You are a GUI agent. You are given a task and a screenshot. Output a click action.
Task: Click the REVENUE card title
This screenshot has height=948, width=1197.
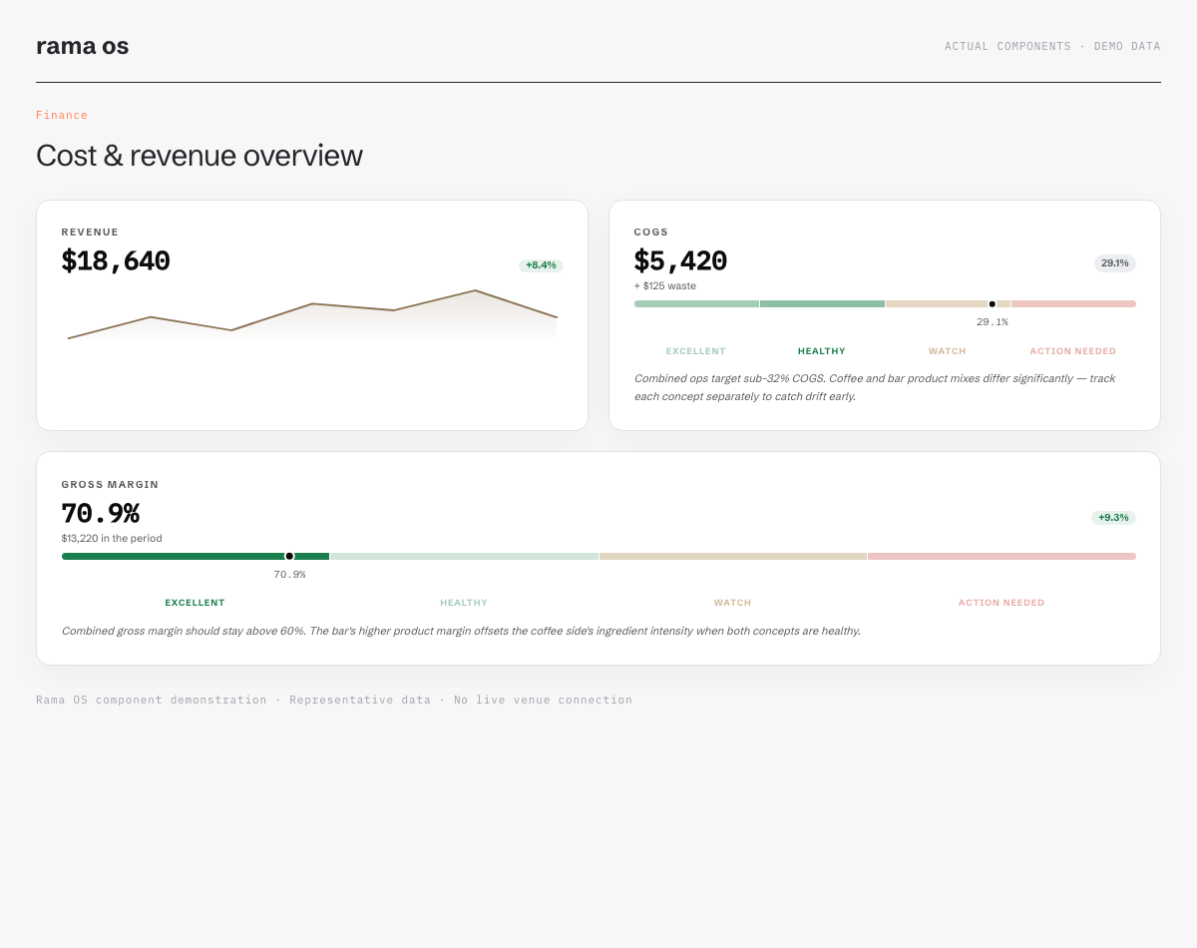(x=90, y=233)
